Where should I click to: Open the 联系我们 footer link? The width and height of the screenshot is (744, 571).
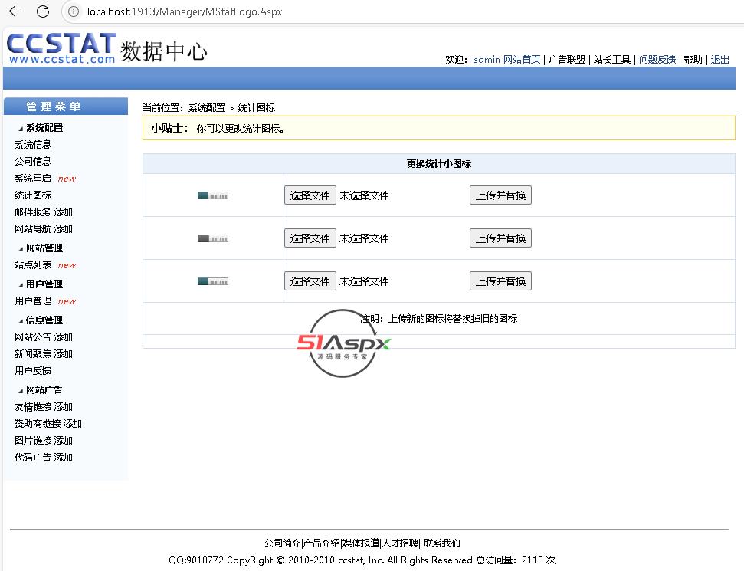[442, 543]
